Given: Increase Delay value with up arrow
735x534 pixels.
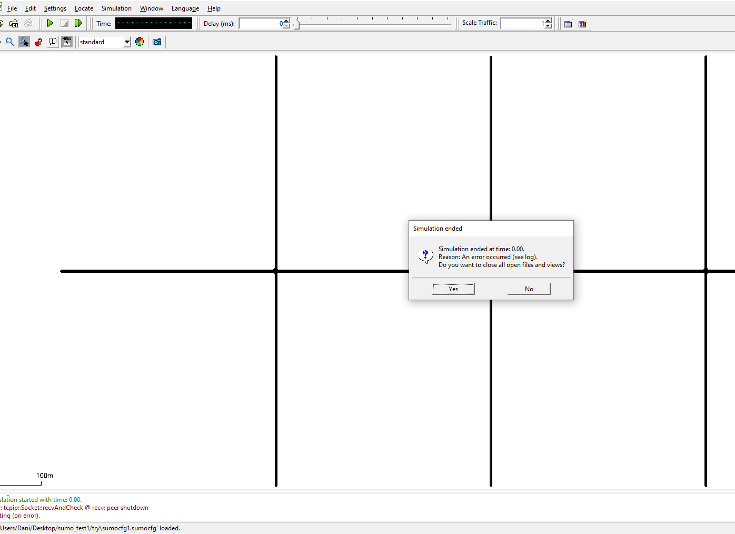Looking at the screenshot, I should click(286, 21).
